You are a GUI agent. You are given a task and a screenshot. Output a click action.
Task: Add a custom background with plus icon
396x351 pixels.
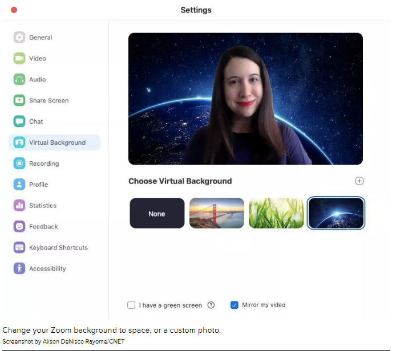coord(359,181)
